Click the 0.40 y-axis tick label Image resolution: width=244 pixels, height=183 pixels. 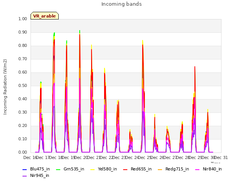[x=23, y=99]
